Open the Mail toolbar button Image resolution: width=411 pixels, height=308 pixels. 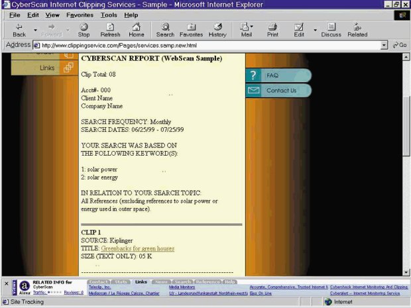click(245, 30)
